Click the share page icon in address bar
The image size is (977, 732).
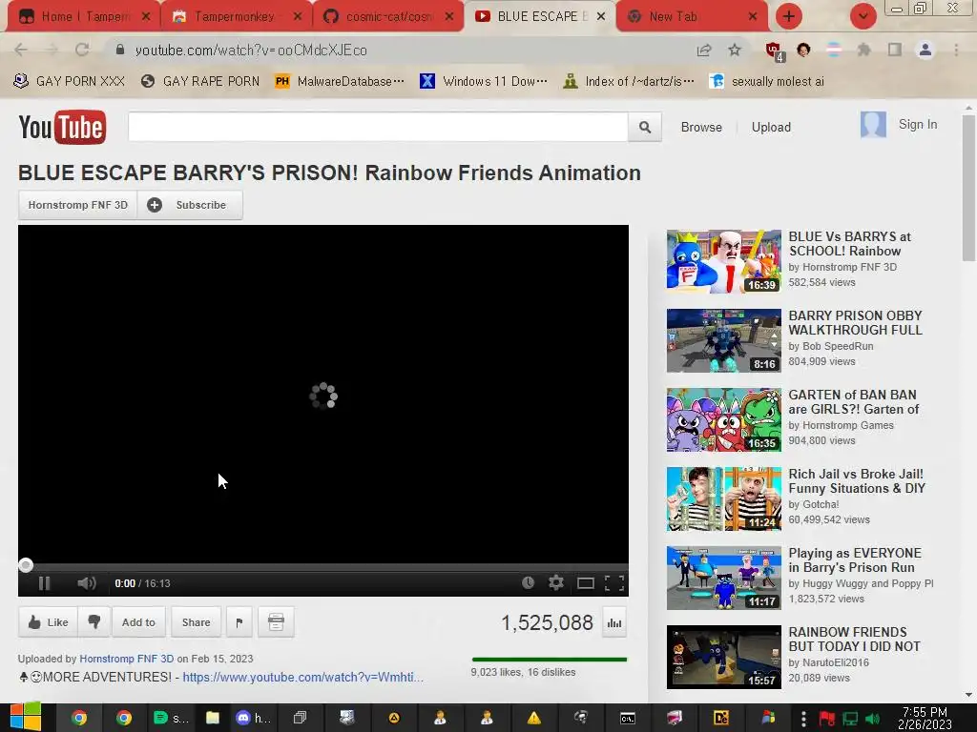704,50
